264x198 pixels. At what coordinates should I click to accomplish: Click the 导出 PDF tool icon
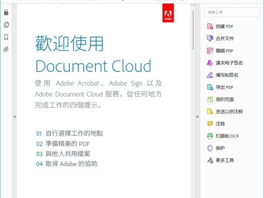(210, 87)
